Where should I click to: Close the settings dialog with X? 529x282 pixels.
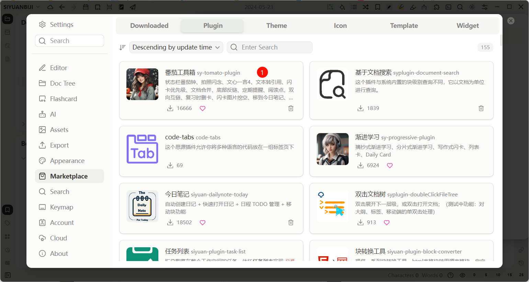pyautogui.click(x=511, y=21)
